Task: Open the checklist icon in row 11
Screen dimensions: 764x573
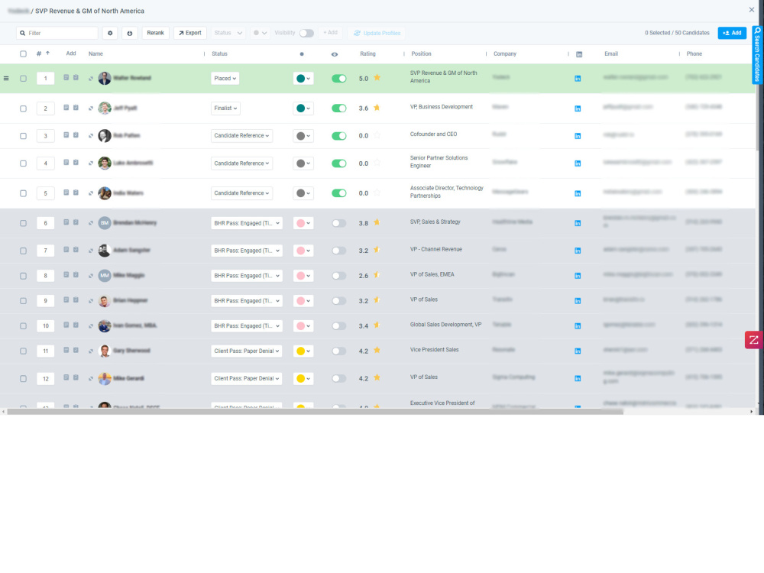Action: coord(76,350)
